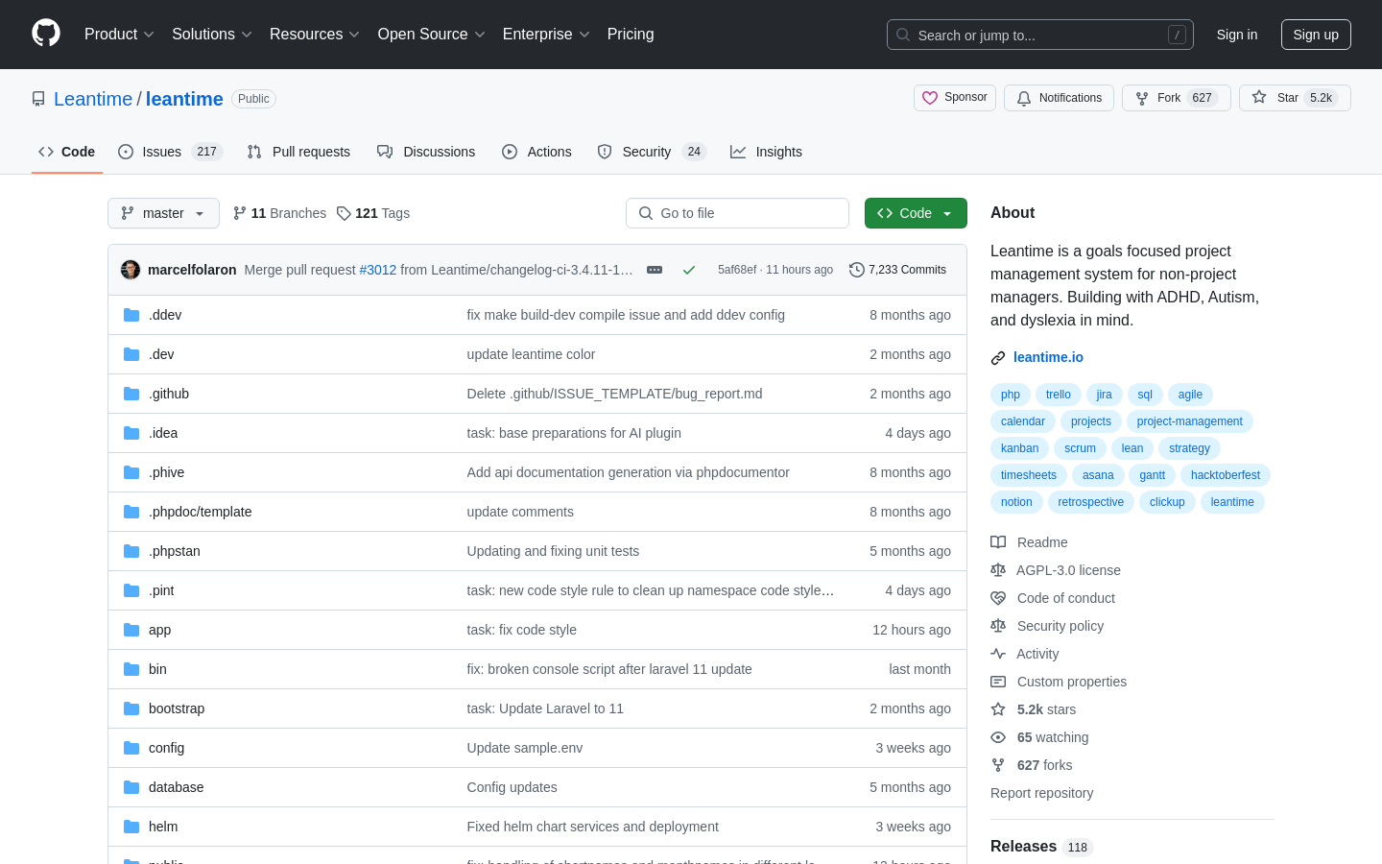Image resolution: width=1382 pixels, height=864 pixels.
Task: Click the Notifications bell button
Action: click(1059, 98)
